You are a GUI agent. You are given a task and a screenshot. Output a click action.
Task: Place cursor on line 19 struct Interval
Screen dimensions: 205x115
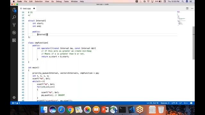[x=37, y=20]
